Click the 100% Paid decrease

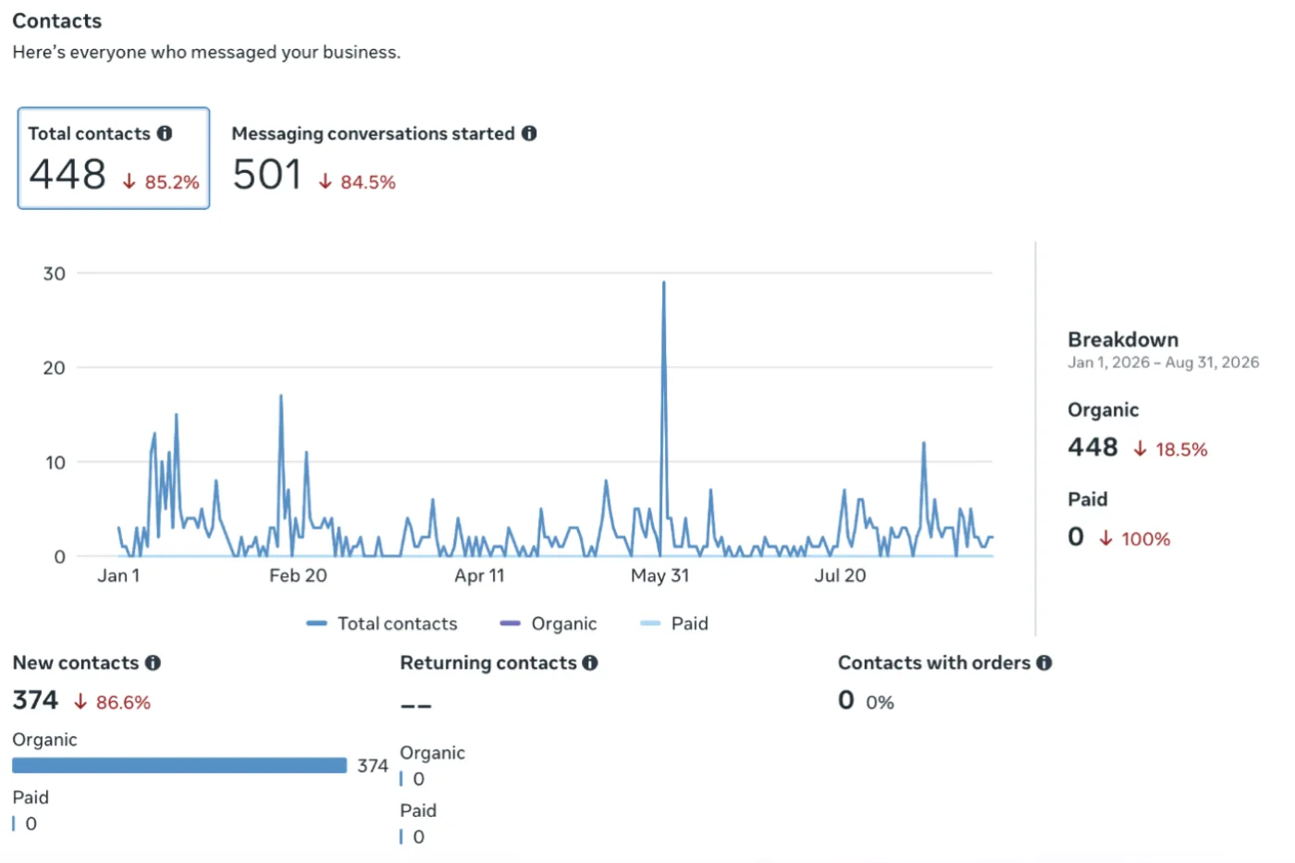click(1134, 538)
